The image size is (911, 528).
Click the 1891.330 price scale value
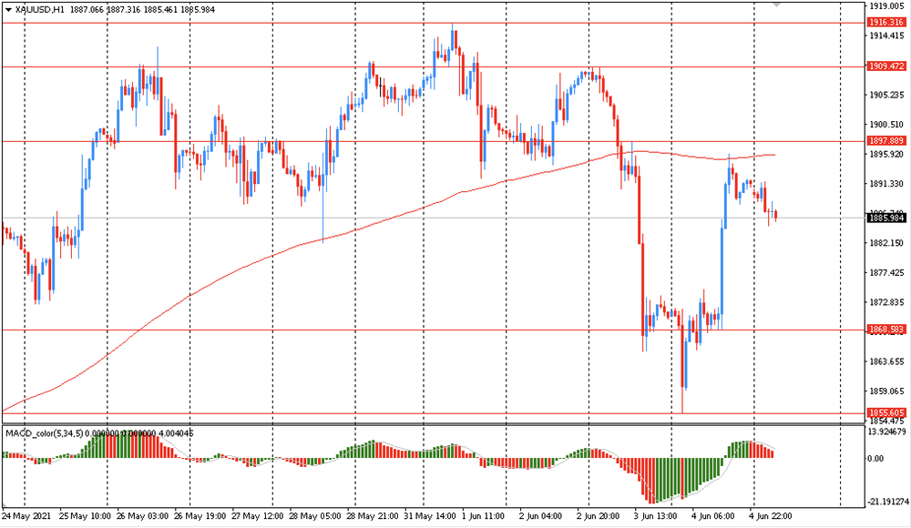coord(886,184)
